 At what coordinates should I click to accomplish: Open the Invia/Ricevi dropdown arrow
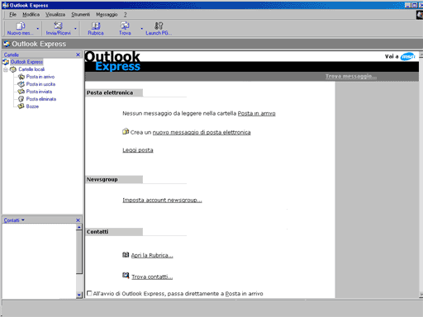click(x=75, y=28)
